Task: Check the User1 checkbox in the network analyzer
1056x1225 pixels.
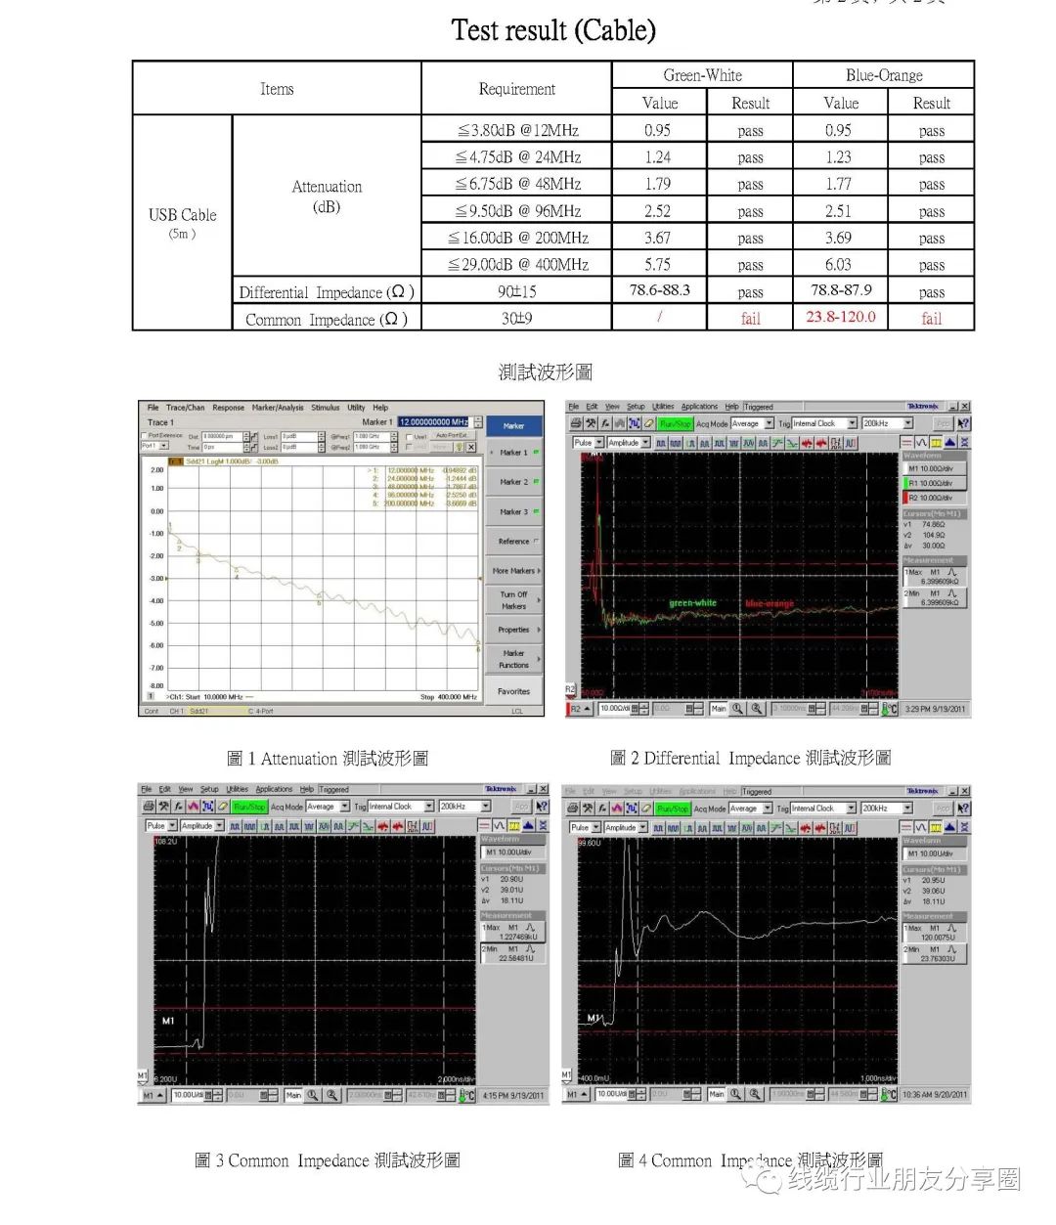Action: [411, 437]
